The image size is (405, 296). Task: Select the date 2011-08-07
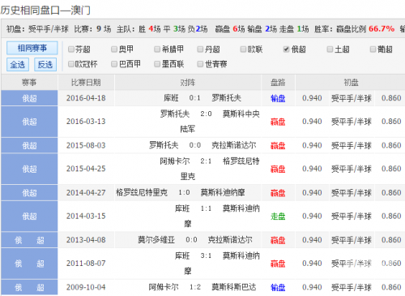[x=86, y=264]
